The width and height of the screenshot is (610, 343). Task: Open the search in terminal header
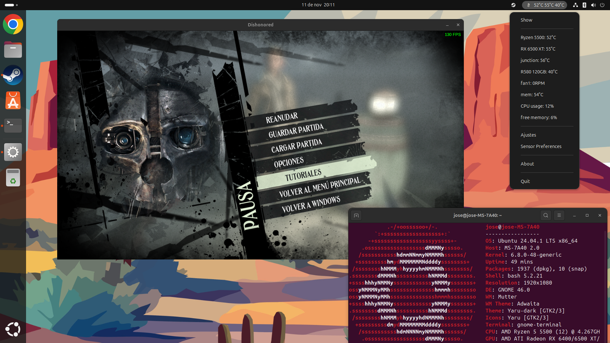pos(546,215)
